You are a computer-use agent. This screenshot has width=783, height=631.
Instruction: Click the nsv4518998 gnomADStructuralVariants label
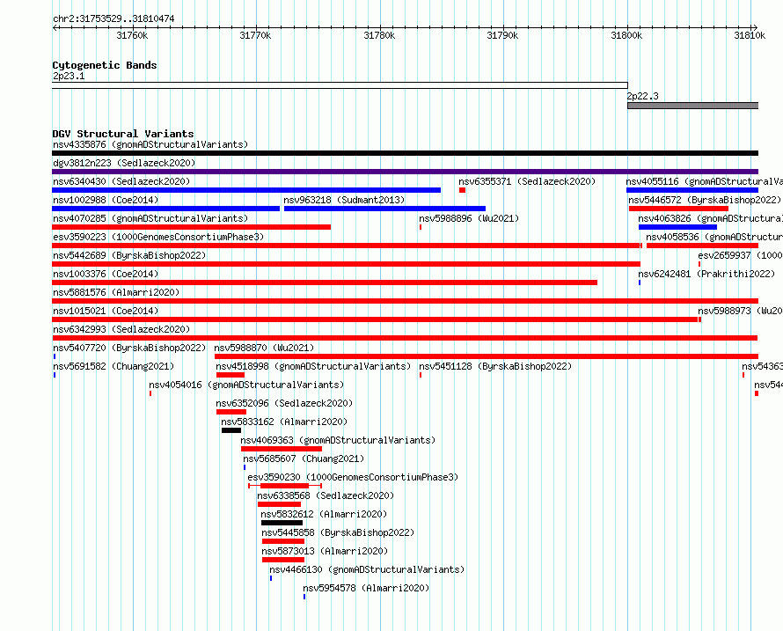313,367
